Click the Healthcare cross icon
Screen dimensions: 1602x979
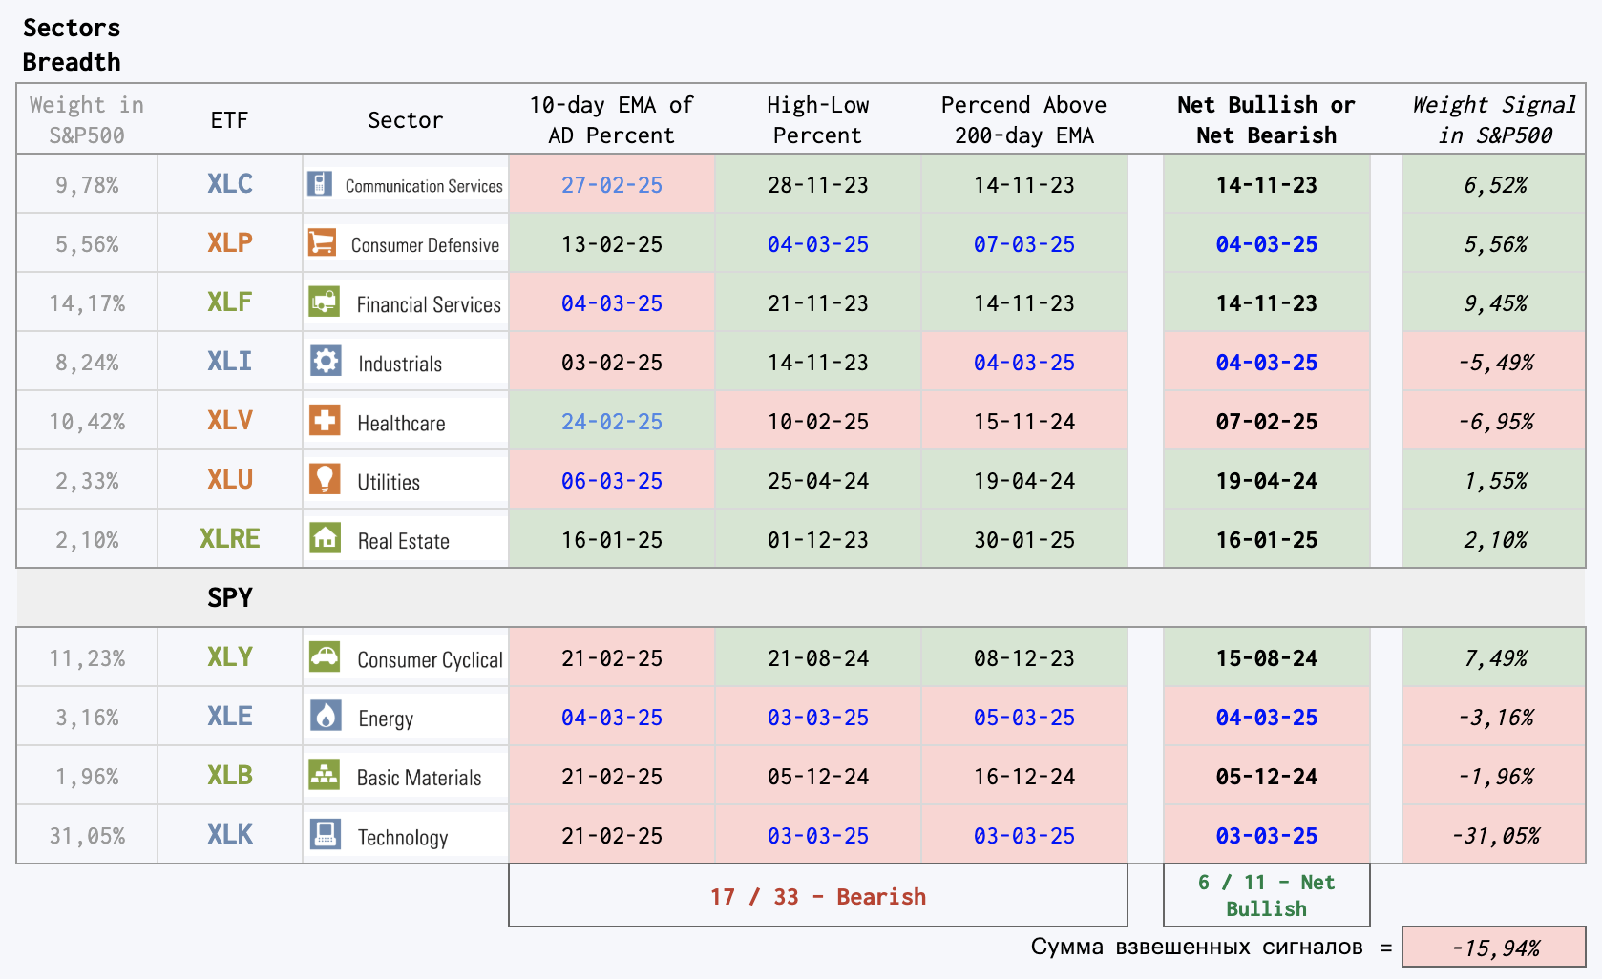pyautogui.click(x=325, y=420)
